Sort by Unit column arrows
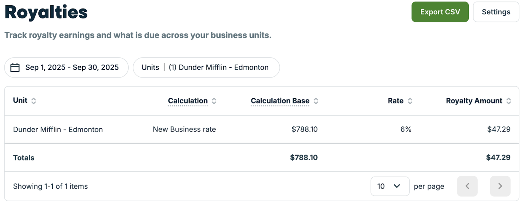This screenshot has height=203, width=525. tap(33, 101)
